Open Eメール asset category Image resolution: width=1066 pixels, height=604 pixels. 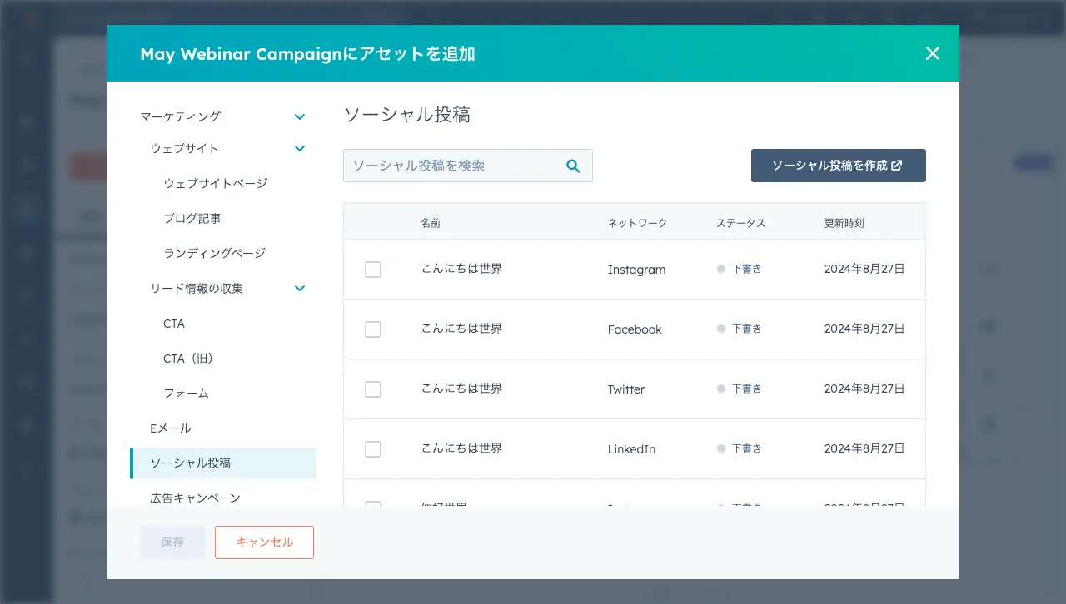[171, 428]
